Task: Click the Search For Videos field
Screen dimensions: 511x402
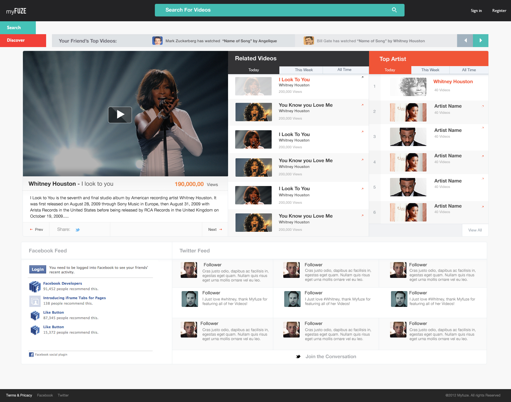Action: coord(280,10)
